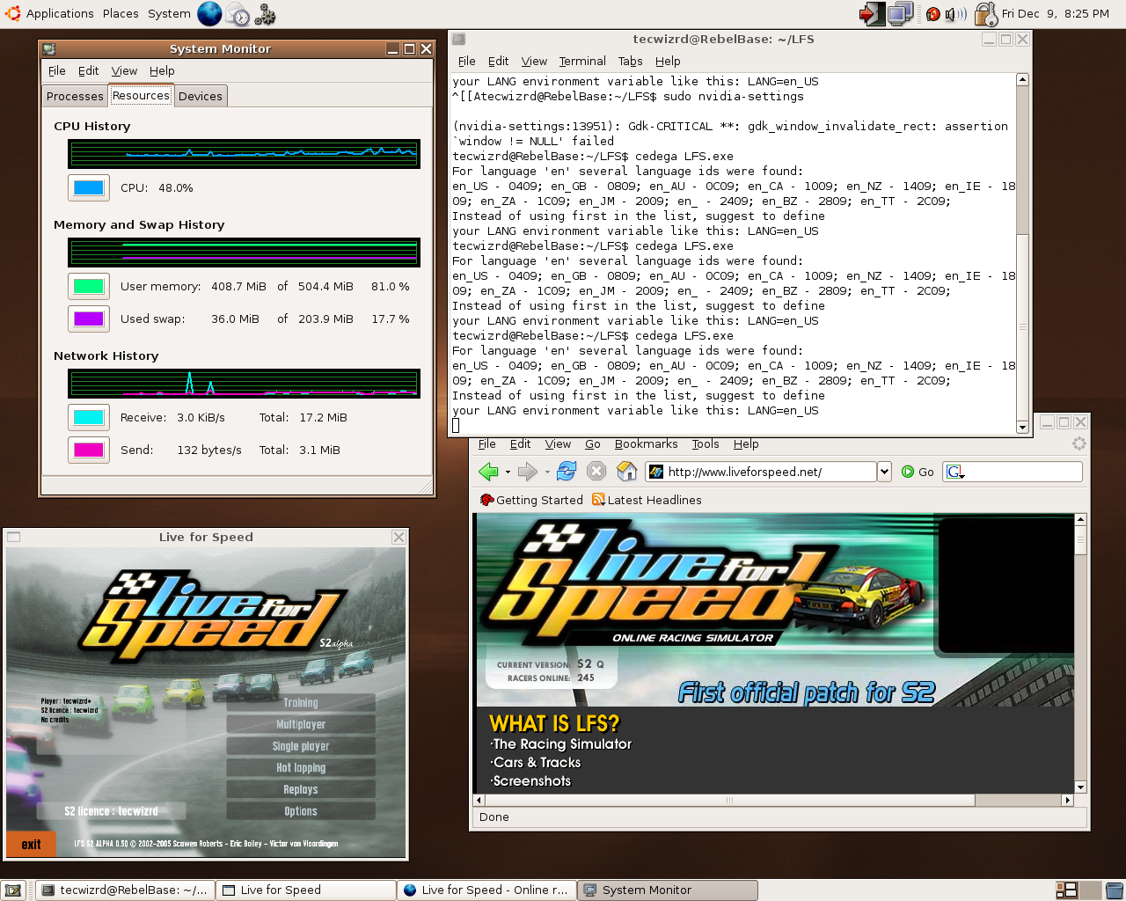This screenshot has width=1126, height=901.
Task: Go to the browser Home page icon
Action: point(626,472)
